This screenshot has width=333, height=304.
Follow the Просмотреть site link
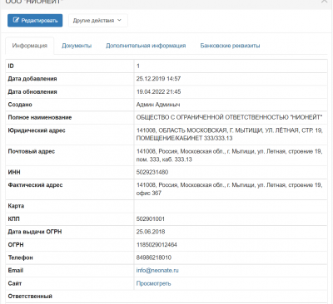coord(153,283)
